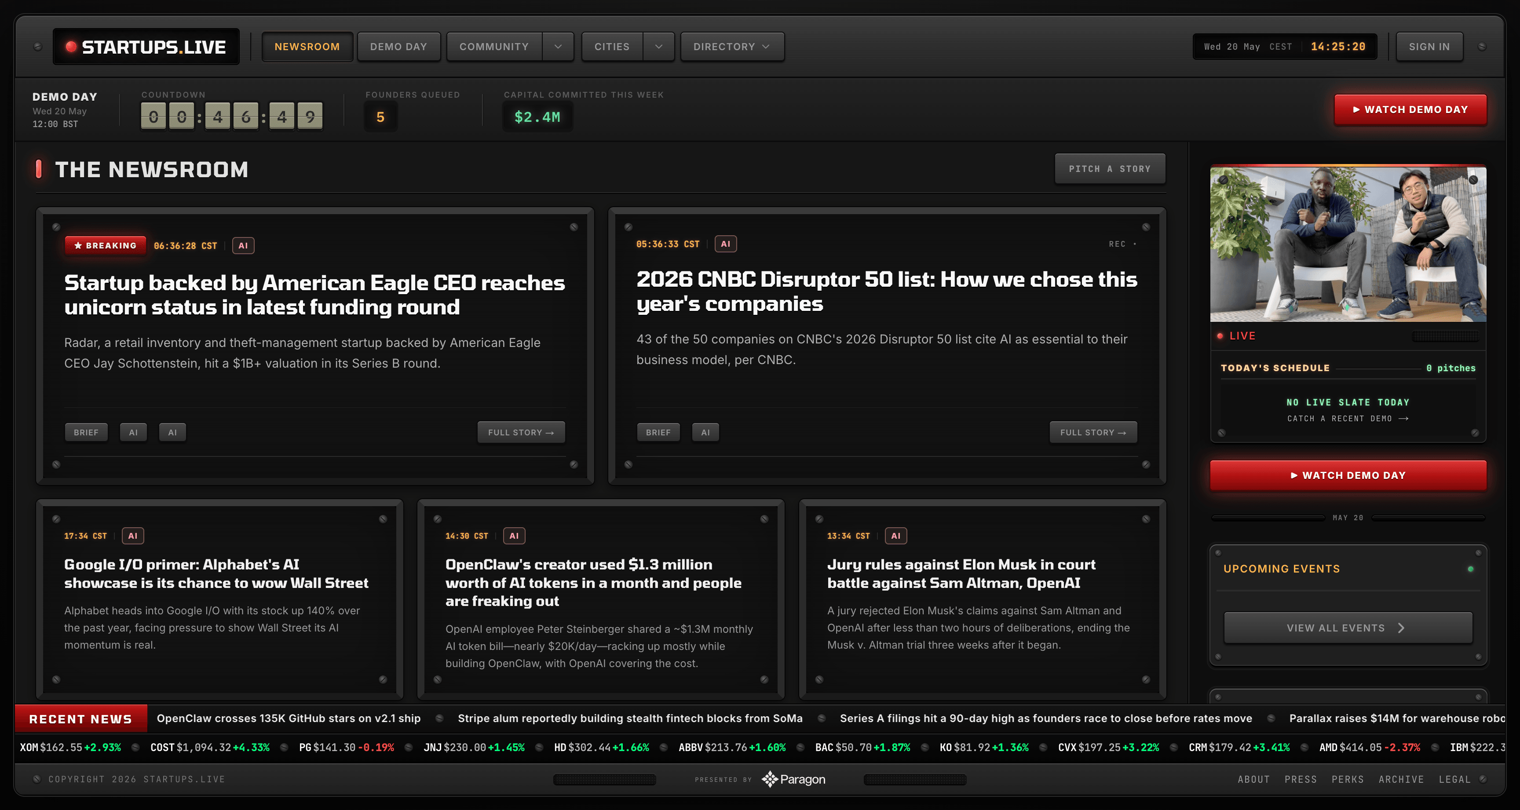Screen dimensions: 1520x810
Task: Click the Paragon sponsor logo
Action: tap(793, 779)
